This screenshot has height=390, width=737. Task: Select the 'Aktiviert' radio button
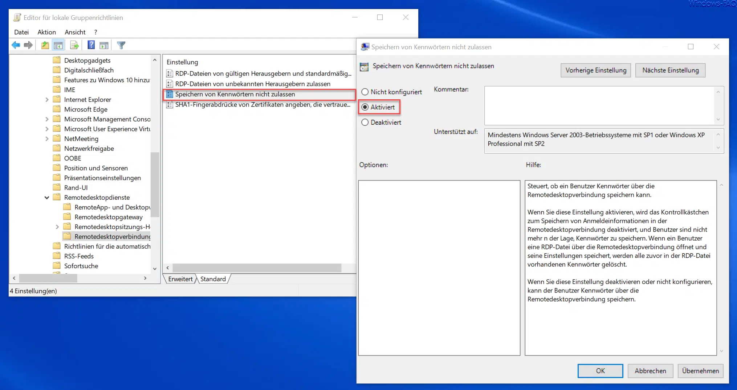(x=365, y=107)
